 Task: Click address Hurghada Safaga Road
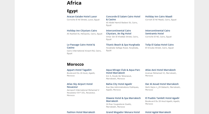pos(122,49)
